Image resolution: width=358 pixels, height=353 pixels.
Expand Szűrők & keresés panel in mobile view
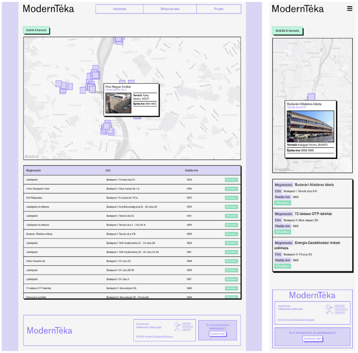tap(287, 31)
